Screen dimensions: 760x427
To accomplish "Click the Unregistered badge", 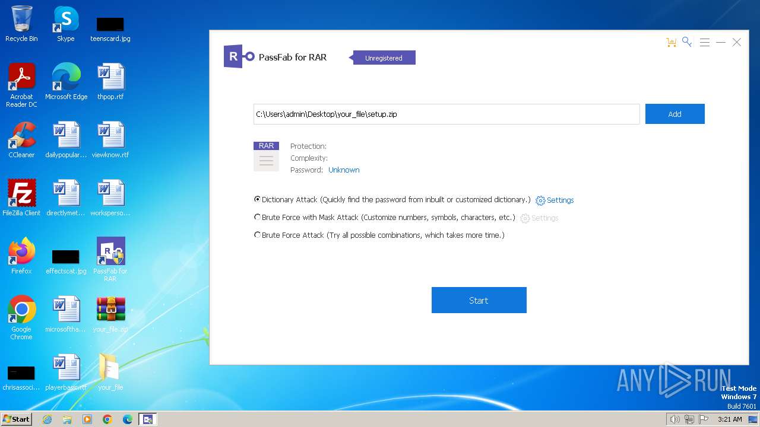I will pos(384,58).
